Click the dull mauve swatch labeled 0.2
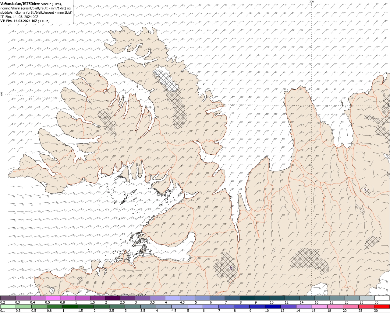390x313 pixels. click(x=8, y=298)
